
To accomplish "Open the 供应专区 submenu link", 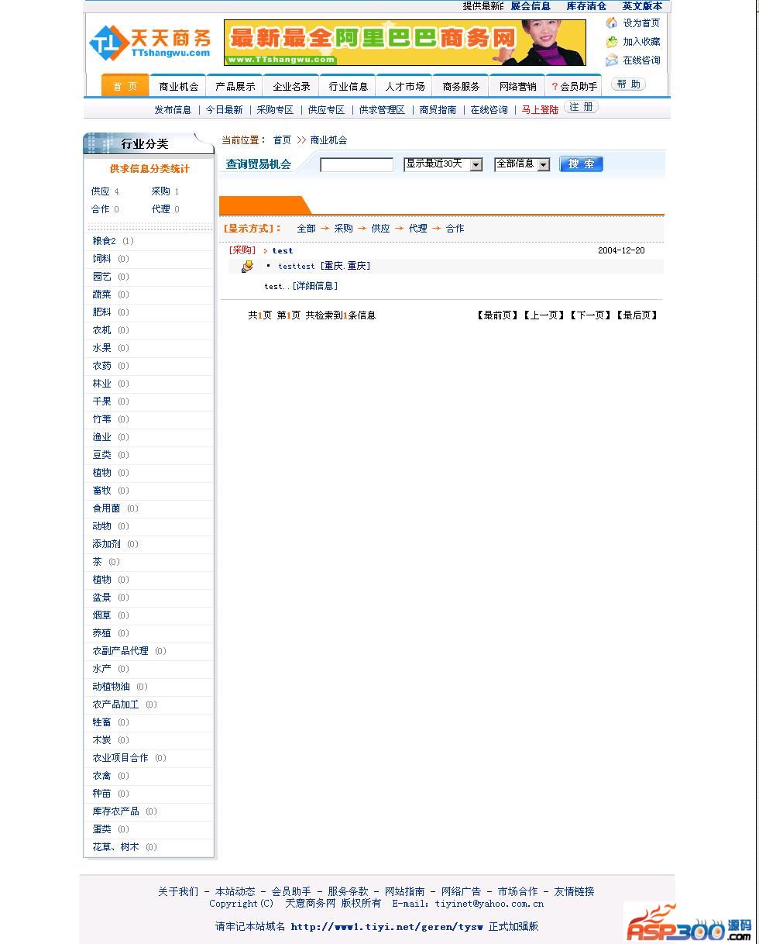I will (326, 110).
